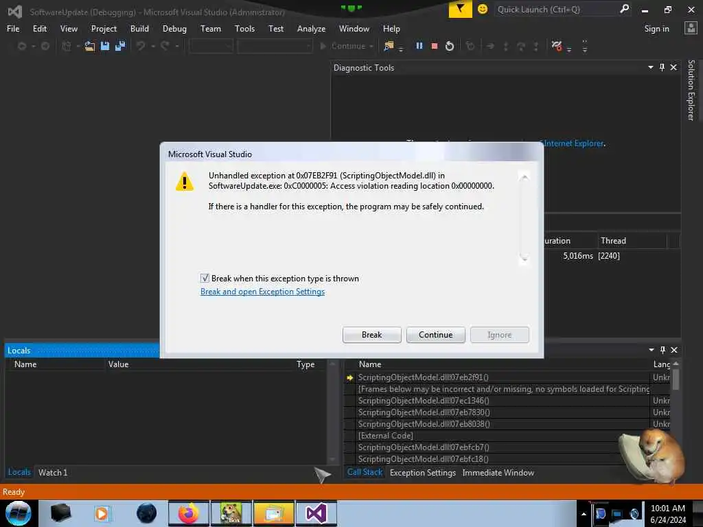
Task: Open the Continue button dropdown arrow in toolbar
Action: coord(371,46)
